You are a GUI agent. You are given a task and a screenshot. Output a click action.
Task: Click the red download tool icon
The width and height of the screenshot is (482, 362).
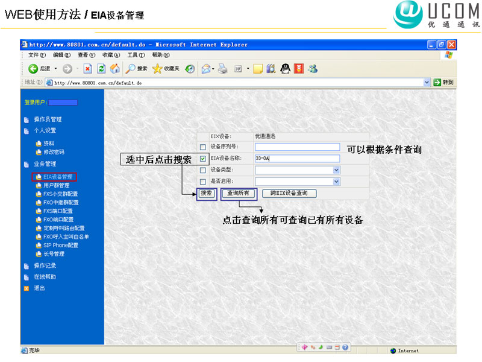(299, 69)
